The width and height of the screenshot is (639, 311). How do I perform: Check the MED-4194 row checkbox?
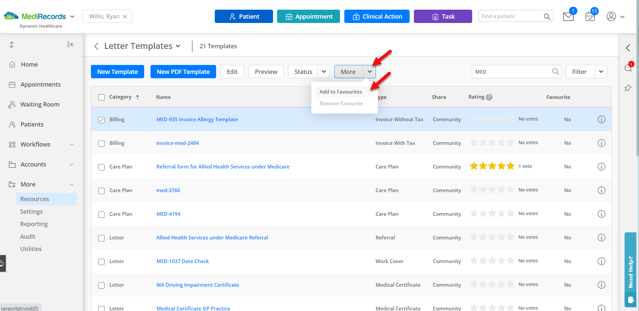[x=102, y=214]
